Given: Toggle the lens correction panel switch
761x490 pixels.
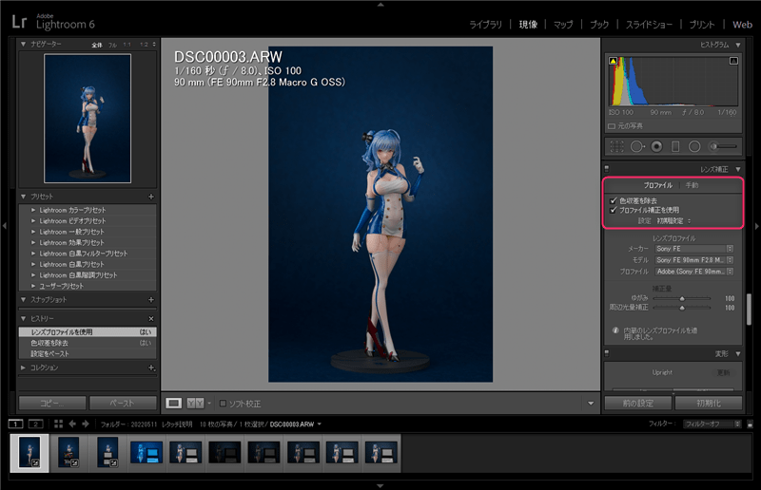Looking at the screenshot, I should (607, 169).
